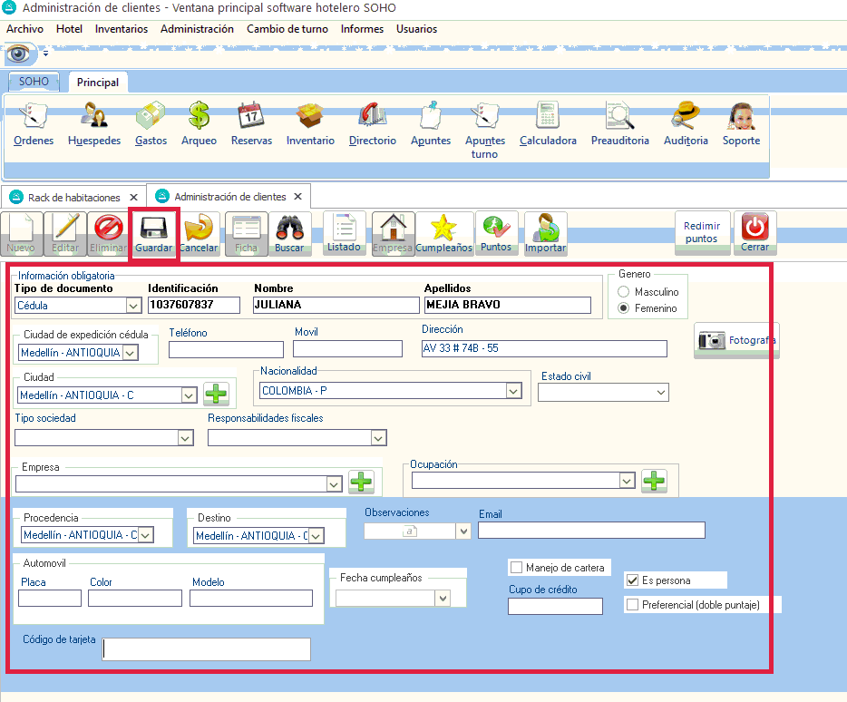Open the Directorio phone icon
The width and height of the screenshot is (847, 702).
point(372,117)
